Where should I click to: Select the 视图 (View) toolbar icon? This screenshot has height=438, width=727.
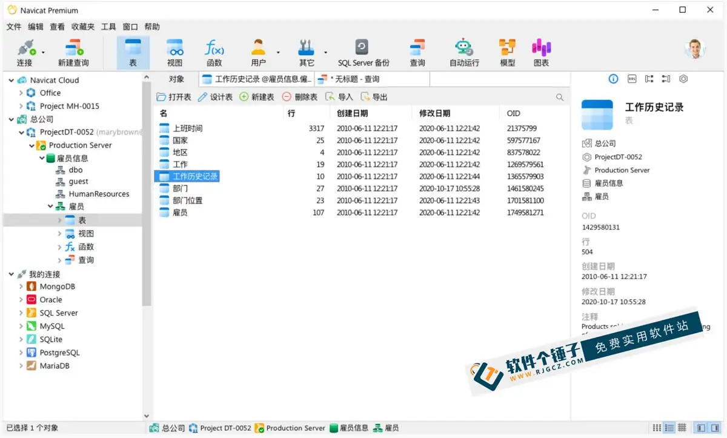coord(174,53)
